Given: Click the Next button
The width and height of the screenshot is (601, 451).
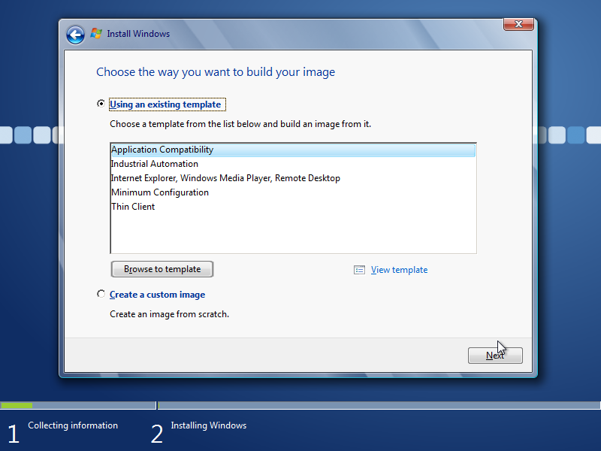Looking at the screenshot, I should [495, 356].
